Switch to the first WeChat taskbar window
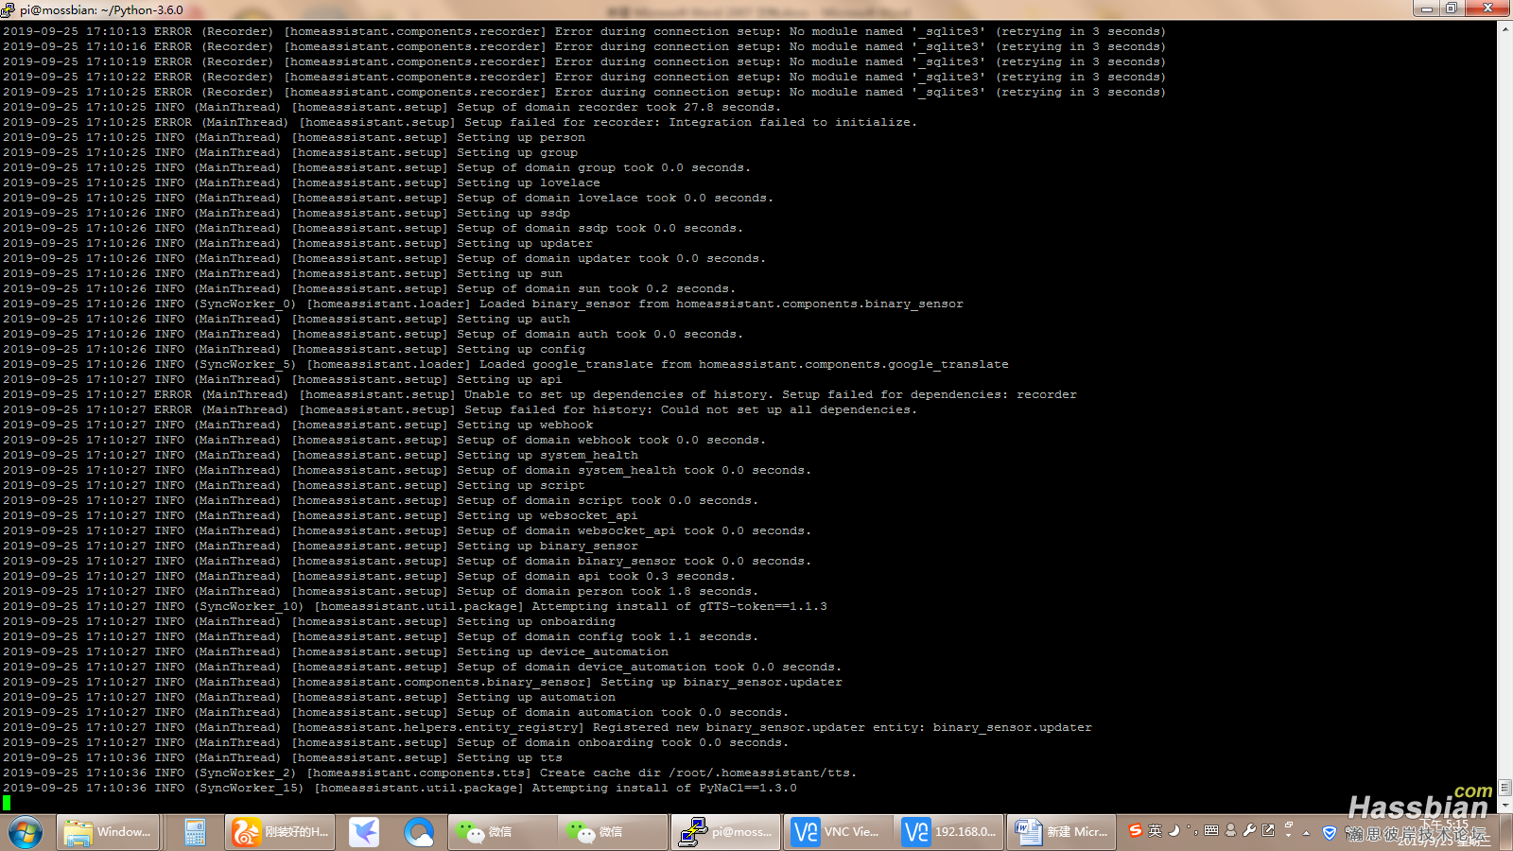The height and width of the screenshot is (851, 1513). point(501,832)
